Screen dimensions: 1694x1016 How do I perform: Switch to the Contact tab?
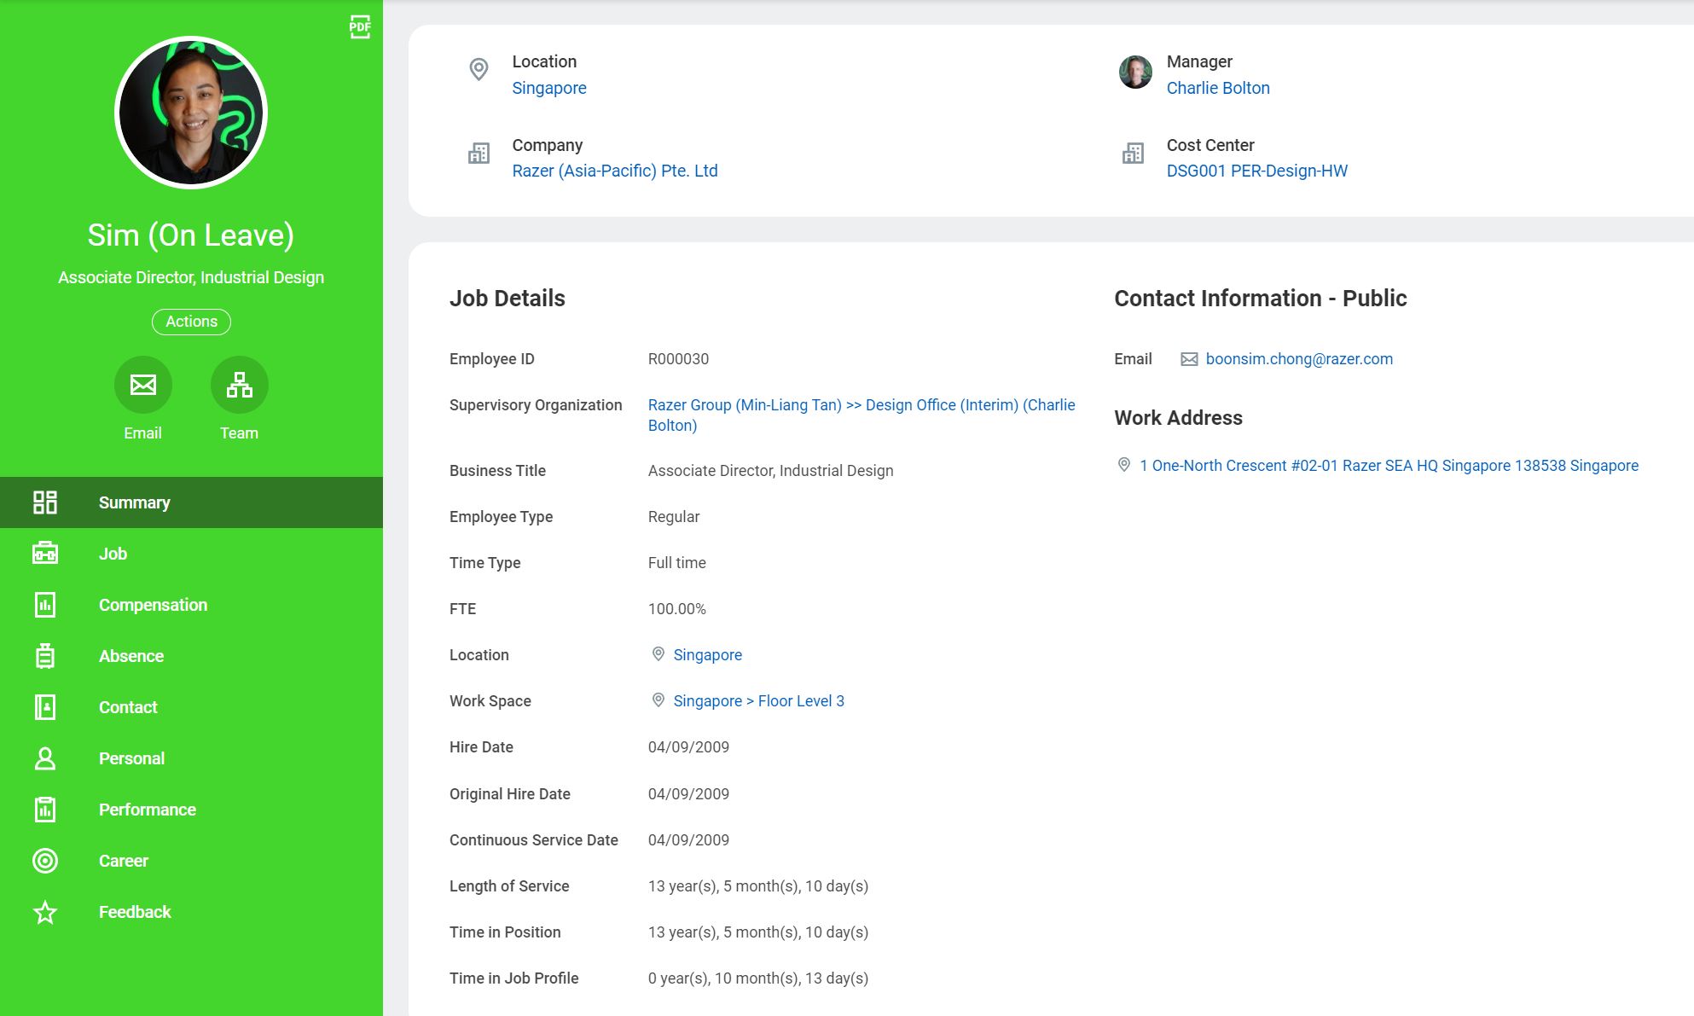pos(191,707)
